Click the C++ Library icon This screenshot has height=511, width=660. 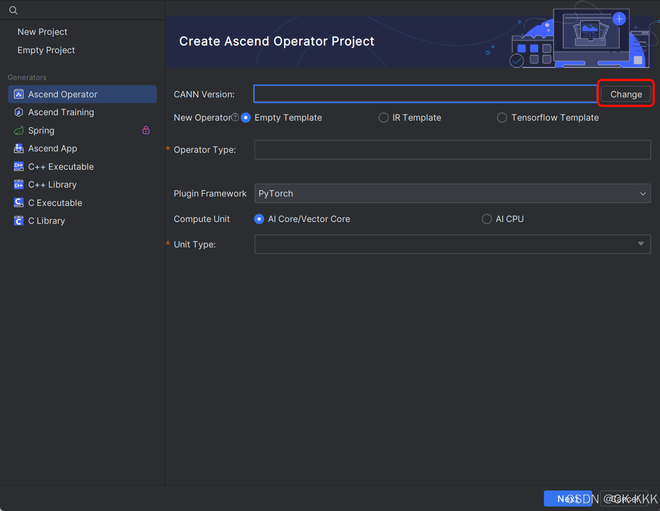19,184
